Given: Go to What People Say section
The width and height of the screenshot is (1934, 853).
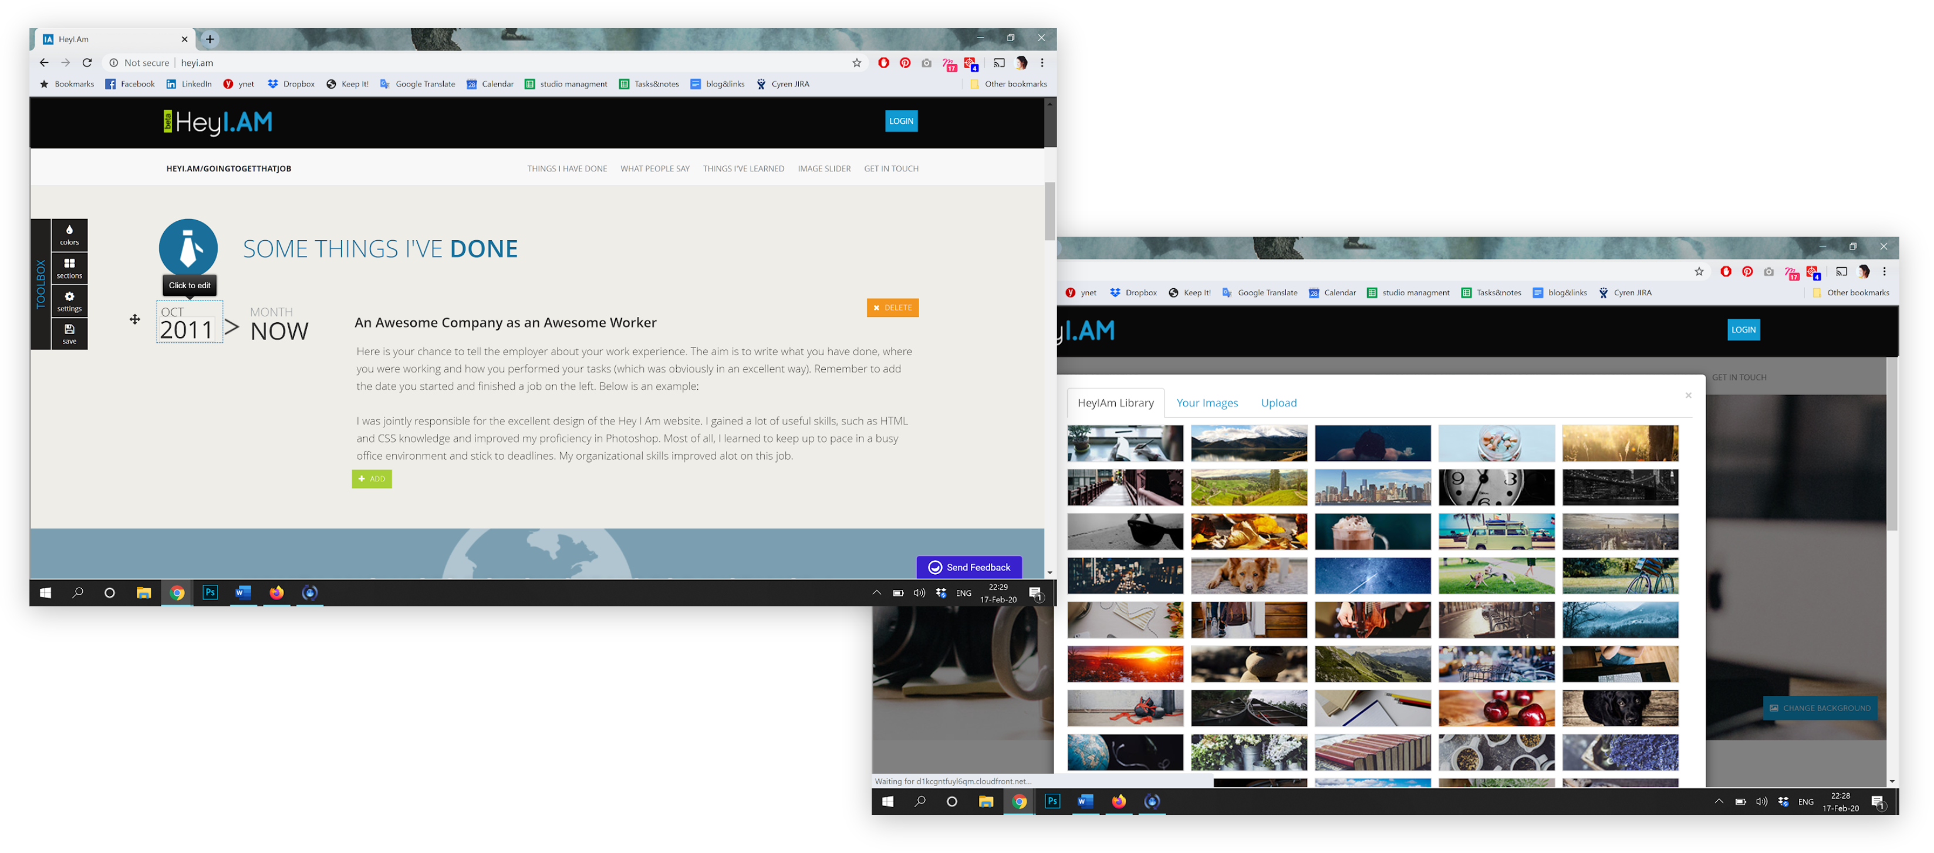Looking at the screenshot, I should (x=654, y=168).
